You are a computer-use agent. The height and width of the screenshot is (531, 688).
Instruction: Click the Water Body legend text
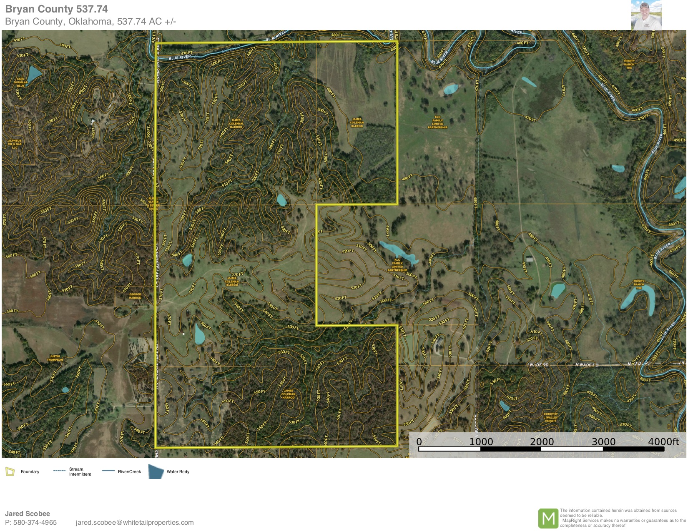[178, 471]
